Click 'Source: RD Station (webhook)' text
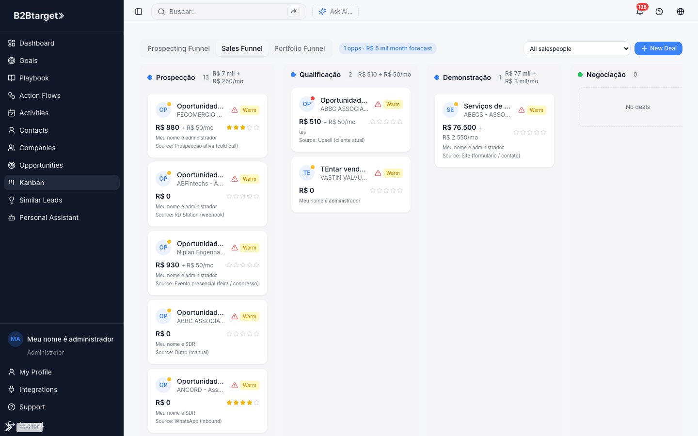 point(190,215)
